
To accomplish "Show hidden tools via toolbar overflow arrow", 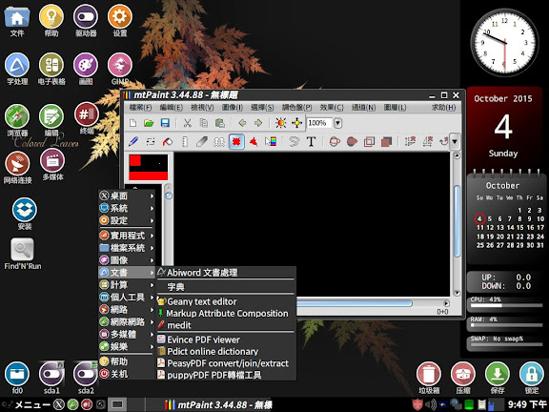I will (x=455, y=141).
